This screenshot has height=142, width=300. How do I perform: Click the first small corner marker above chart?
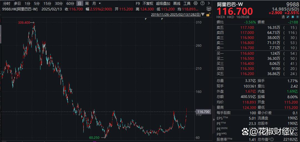point(146,19)
